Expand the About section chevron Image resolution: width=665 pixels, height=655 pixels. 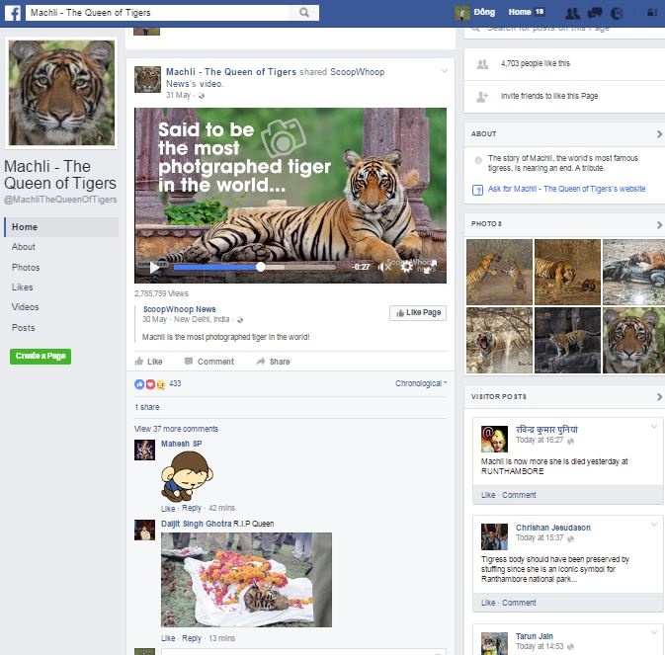click(659, 133)
